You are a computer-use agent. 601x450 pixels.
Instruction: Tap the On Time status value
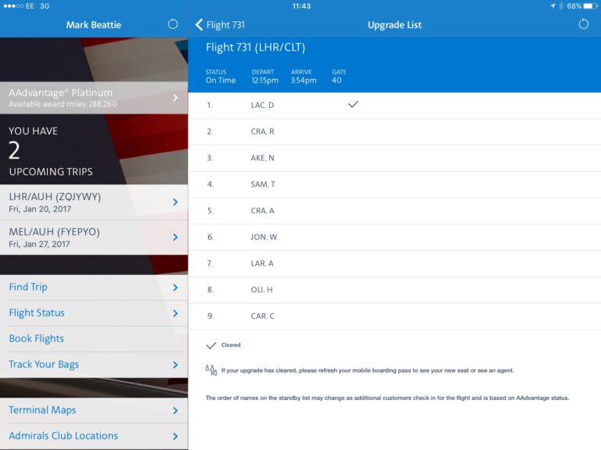point(221,80)
